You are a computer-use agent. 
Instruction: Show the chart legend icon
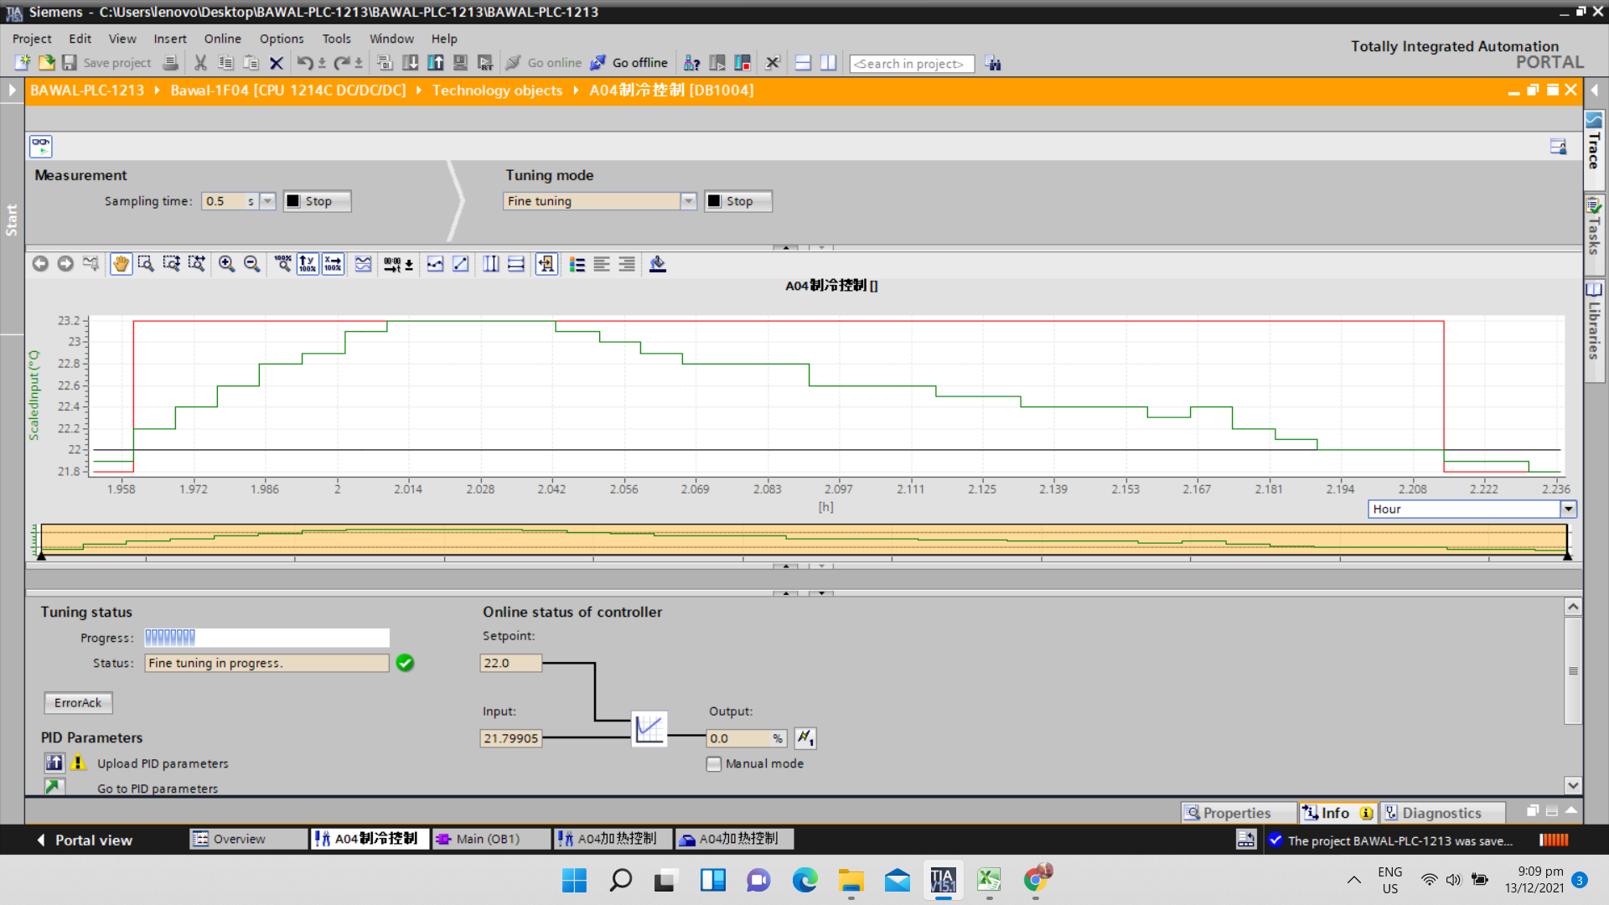click(x=577, y=265)
